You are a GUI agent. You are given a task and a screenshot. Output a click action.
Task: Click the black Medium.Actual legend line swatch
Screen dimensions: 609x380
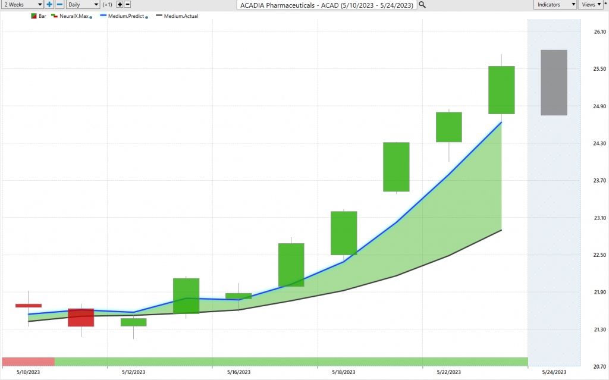click(x=159, y=16)
